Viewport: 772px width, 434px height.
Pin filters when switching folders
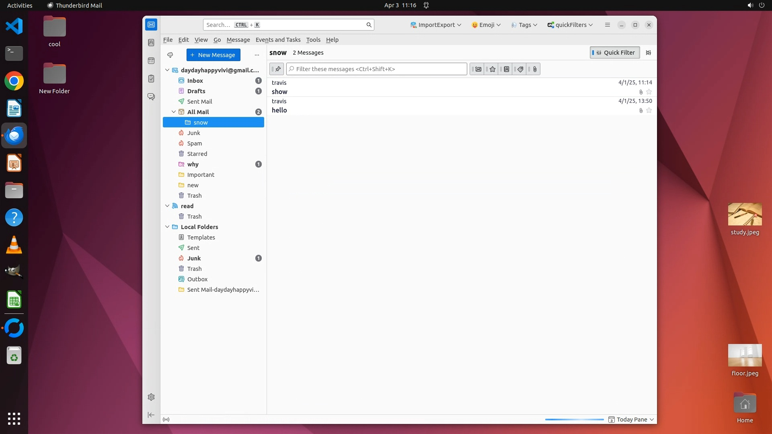tap(277, 69)
